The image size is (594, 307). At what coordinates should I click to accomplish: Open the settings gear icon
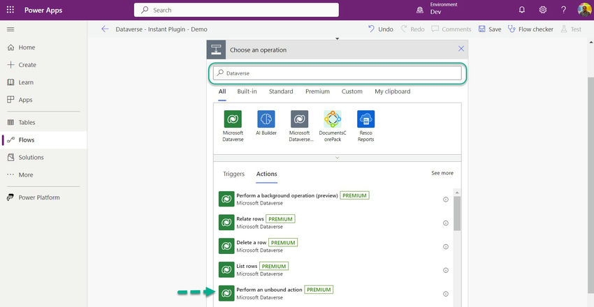click(543, 10)
